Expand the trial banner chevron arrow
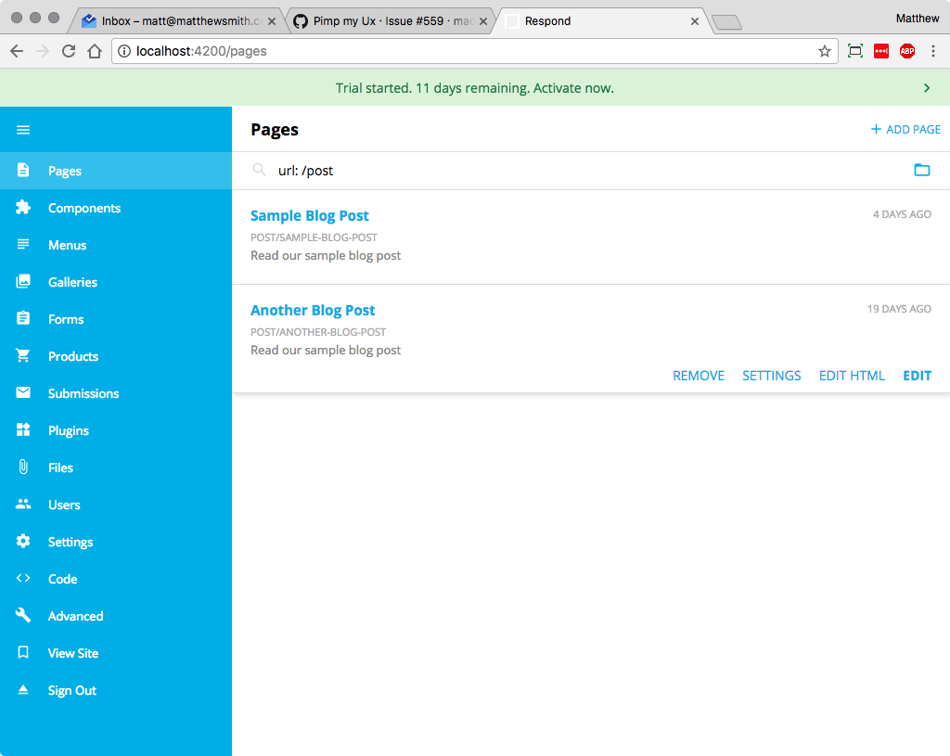950x756 pixels. [x=927, y=88]
